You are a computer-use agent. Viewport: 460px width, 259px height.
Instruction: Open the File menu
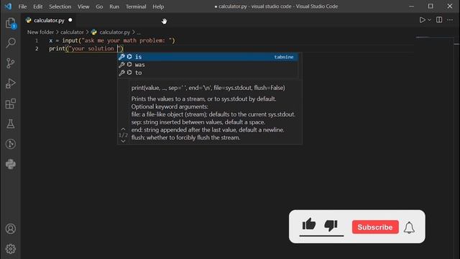(22, 6)
